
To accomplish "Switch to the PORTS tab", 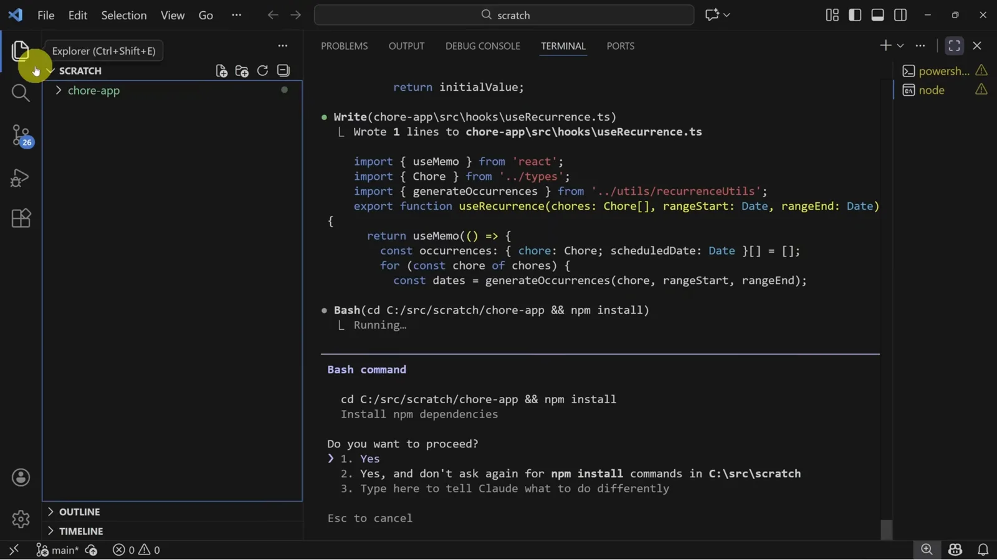I will coord(621,46).
